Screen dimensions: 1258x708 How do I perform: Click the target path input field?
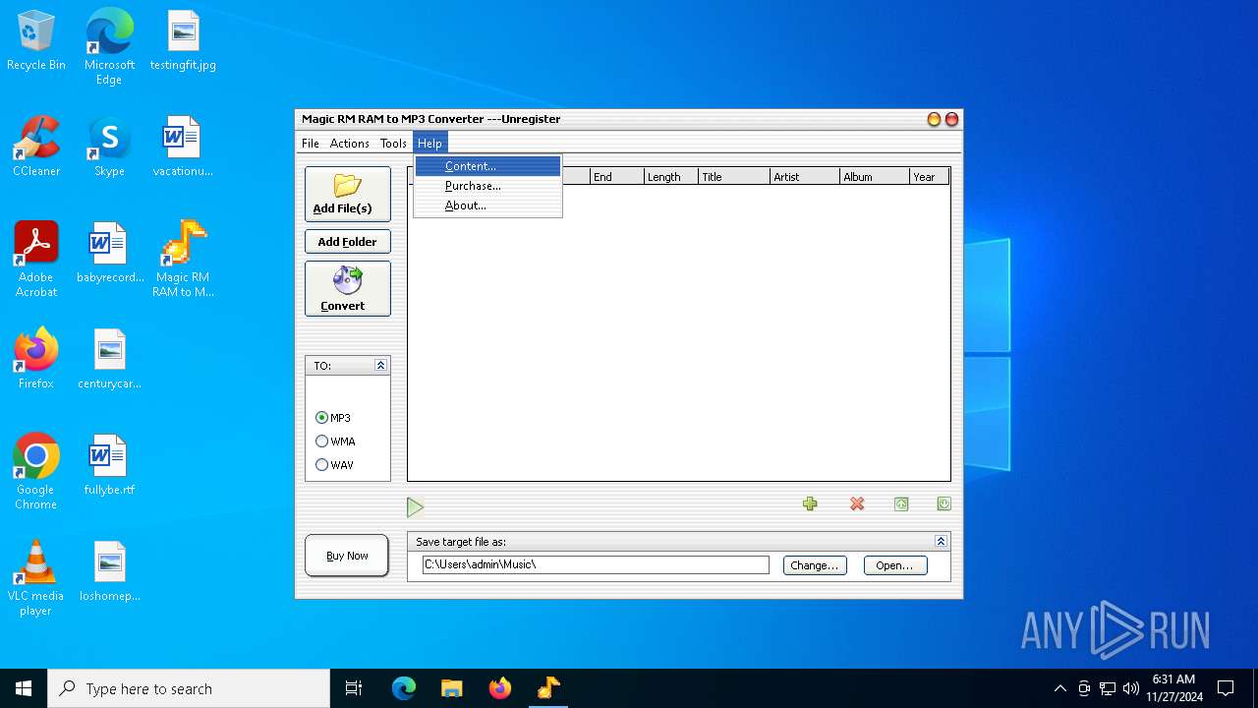point(596,564)
